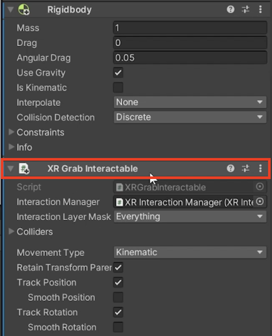Open XR Grab Interactable presets icon
The image size is (272, 336).
[245, 168]
